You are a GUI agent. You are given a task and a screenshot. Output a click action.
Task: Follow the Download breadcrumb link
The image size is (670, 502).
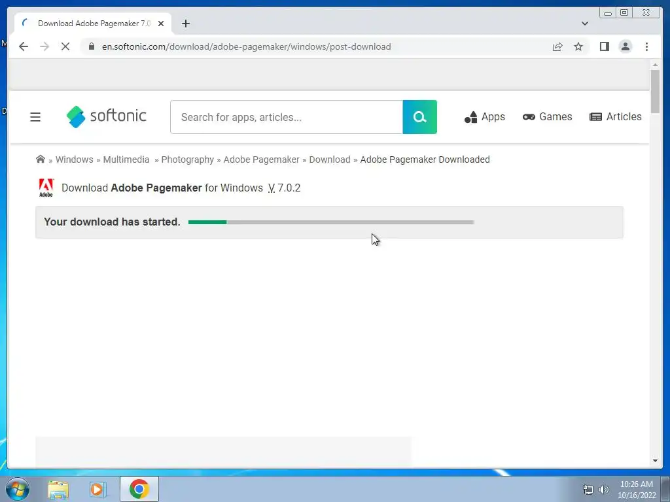point(330,159)
